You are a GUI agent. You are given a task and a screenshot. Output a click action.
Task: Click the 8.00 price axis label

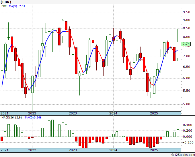[x=186, y=37]
